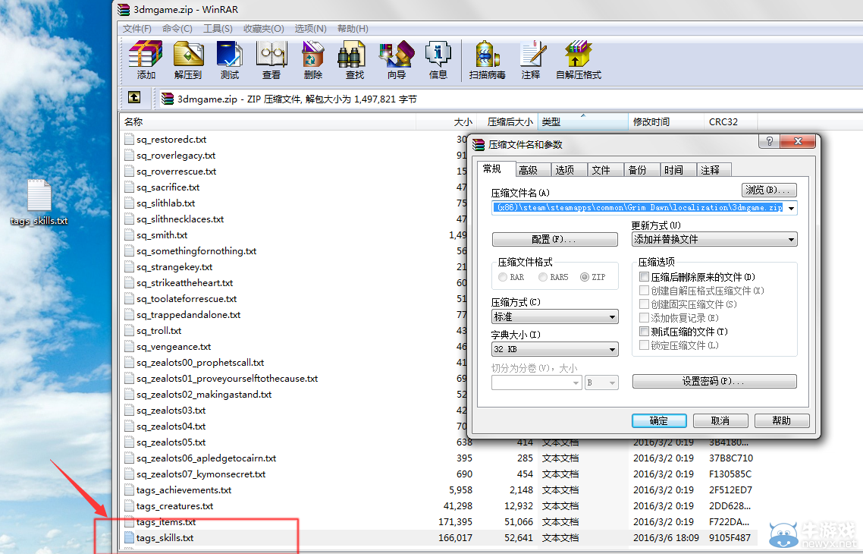Toggle 创建固实压缩文件 checkbox
The width and height of the screenshot is (863, 554).
[x=644, y=304]
